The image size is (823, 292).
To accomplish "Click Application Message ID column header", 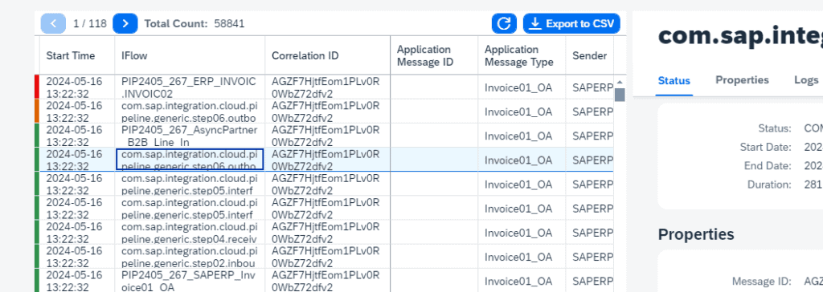I will point(434,55).
